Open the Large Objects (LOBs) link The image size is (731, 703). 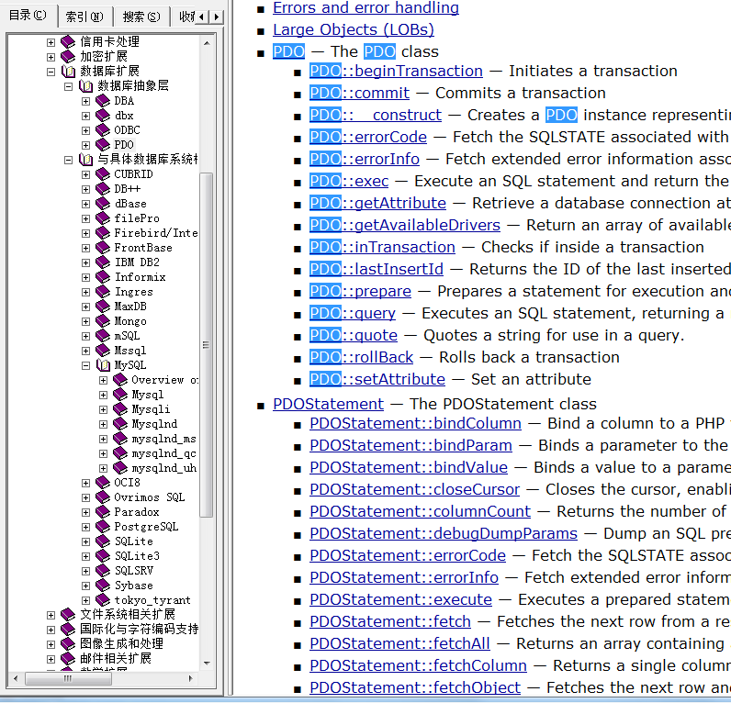(354, 29)
